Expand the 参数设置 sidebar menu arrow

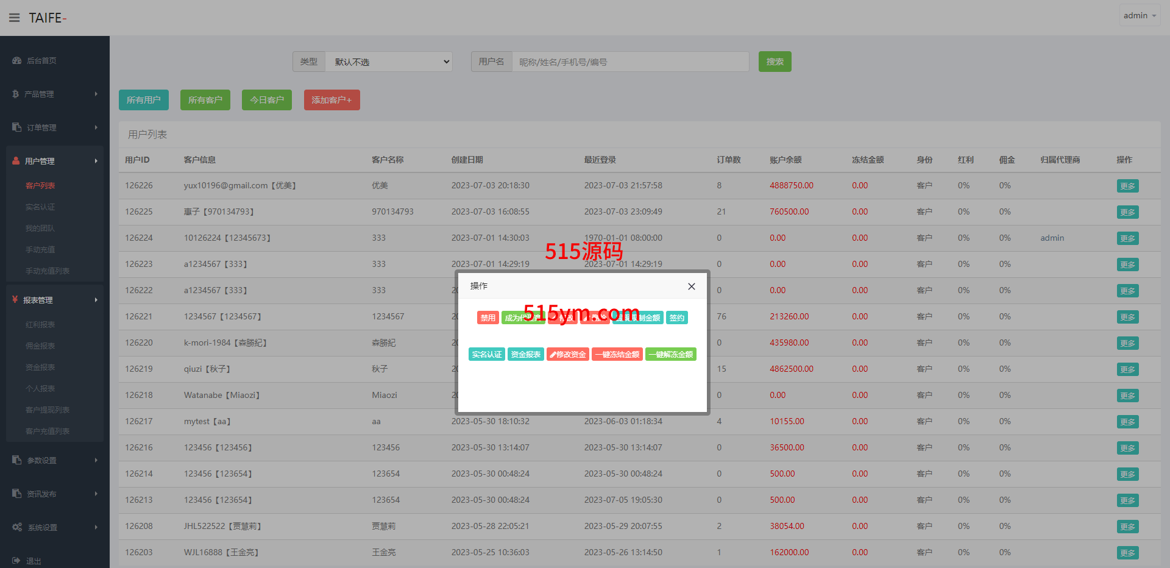[96, 460]
